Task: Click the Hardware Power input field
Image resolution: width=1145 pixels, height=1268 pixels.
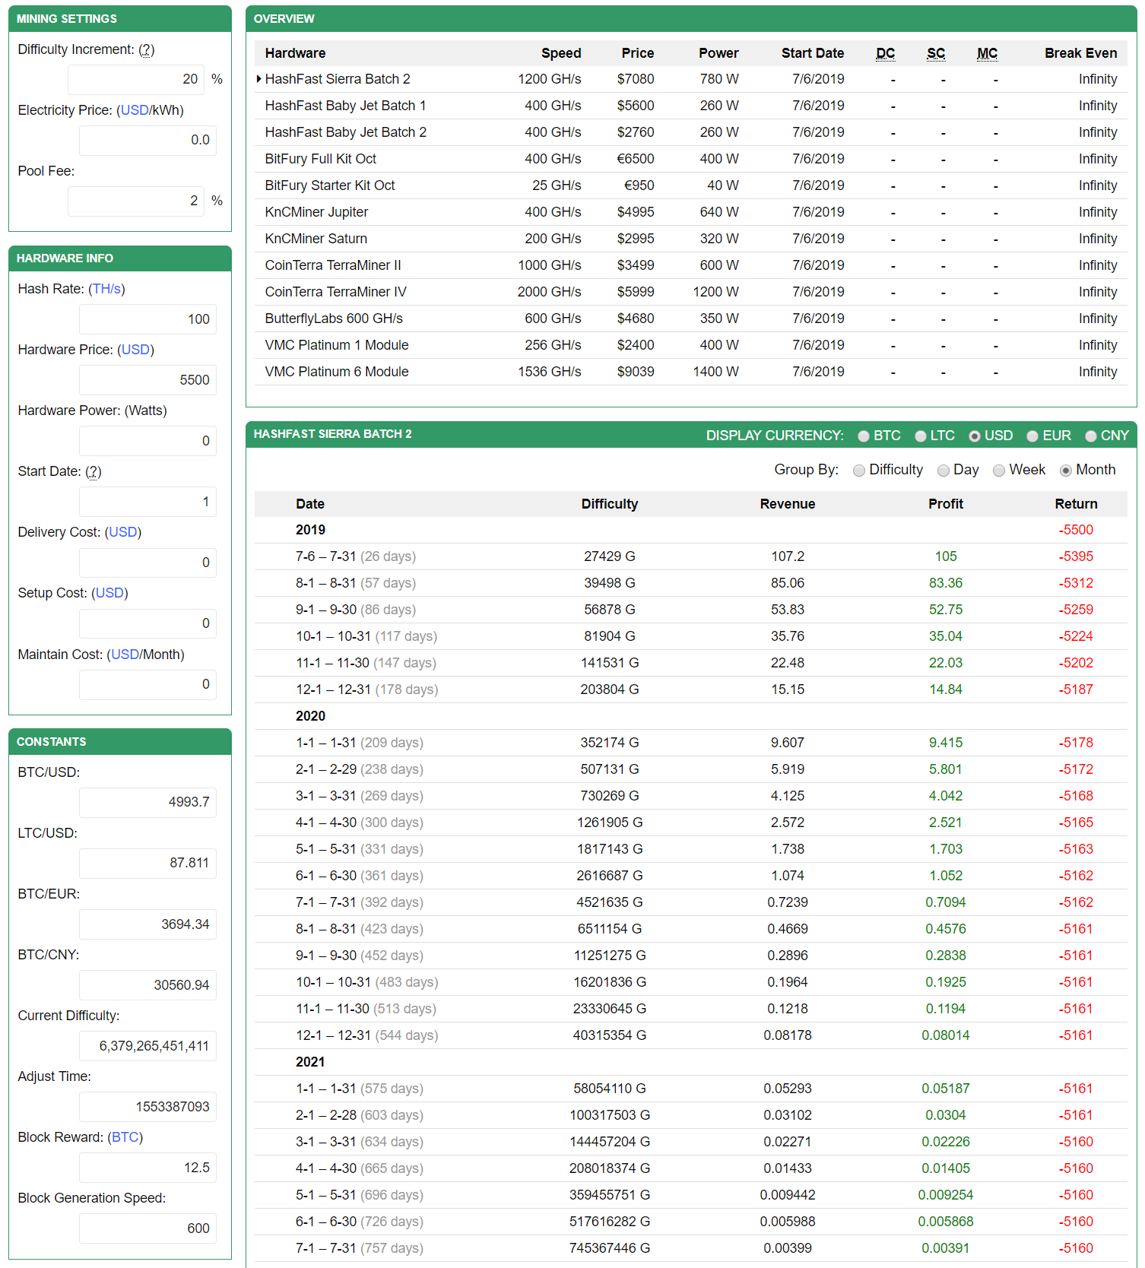Action: pyautogui.click(x=147, y=441)
